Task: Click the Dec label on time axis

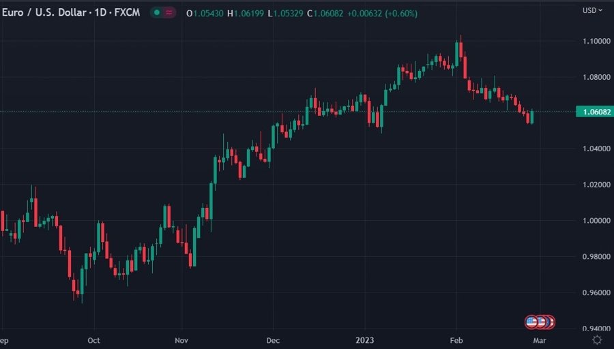Action: 272,339
